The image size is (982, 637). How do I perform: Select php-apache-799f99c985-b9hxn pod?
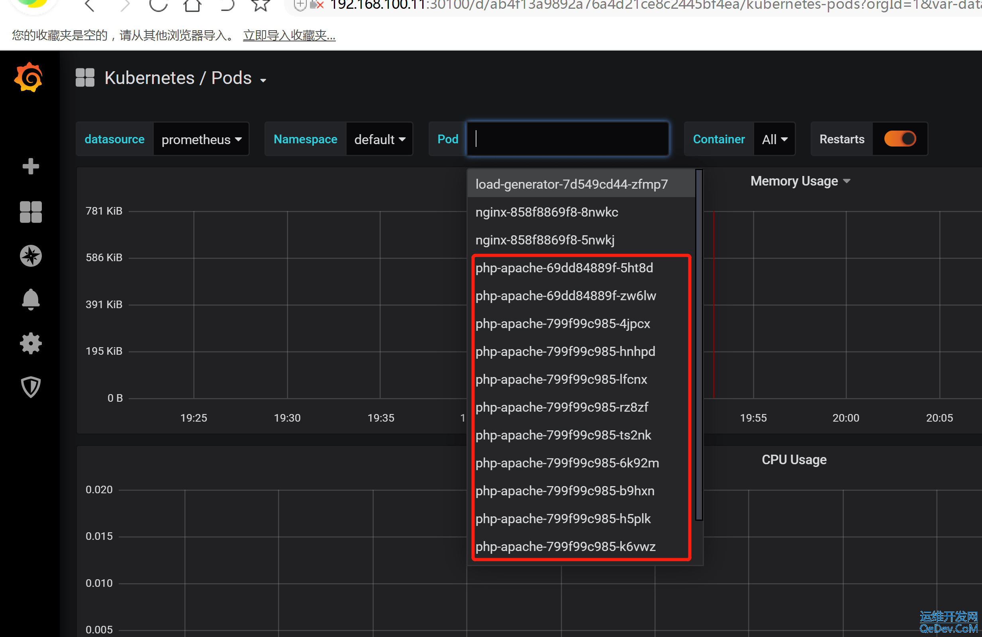click(x=581, y=490)
